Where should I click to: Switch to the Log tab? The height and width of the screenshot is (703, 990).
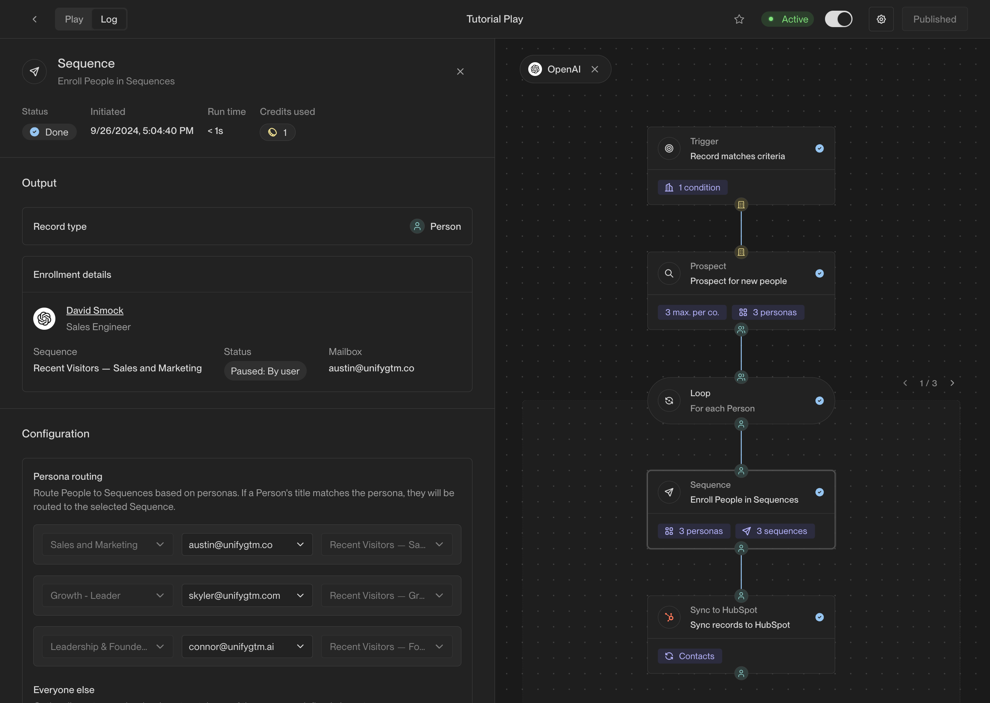109,19
